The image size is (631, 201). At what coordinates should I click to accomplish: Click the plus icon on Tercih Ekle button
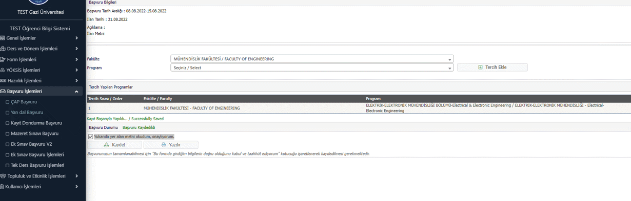[480, 67]
